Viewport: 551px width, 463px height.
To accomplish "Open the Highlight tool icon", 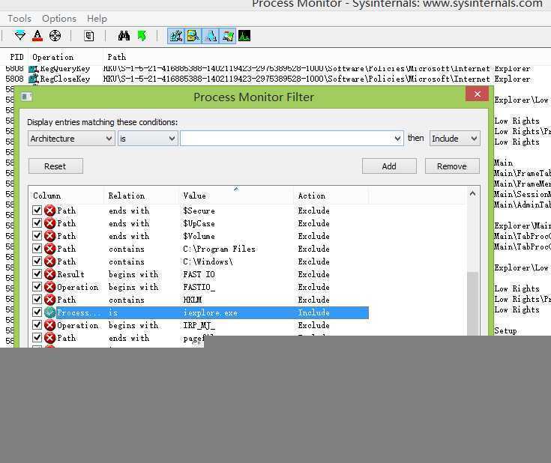I will point(37,35).
